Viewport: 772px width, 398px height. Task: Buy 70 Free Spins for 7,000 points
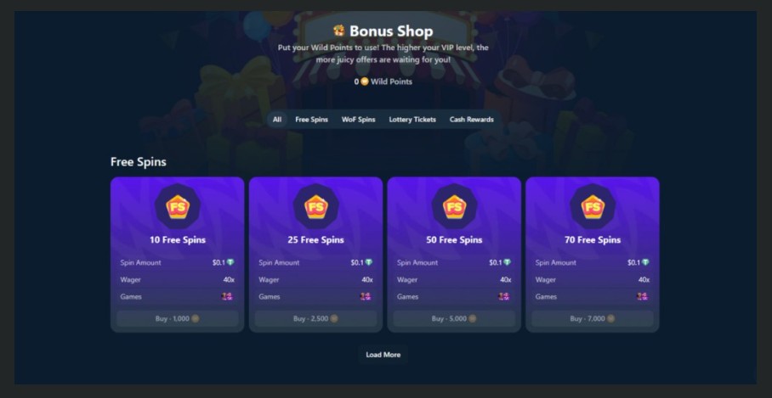[593, 318]
